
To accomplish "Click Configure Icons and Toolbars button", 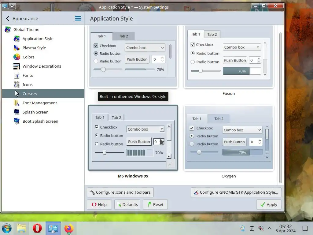I will (x=120, y=192).
